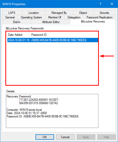Open the Security tab

coord(104,13)
